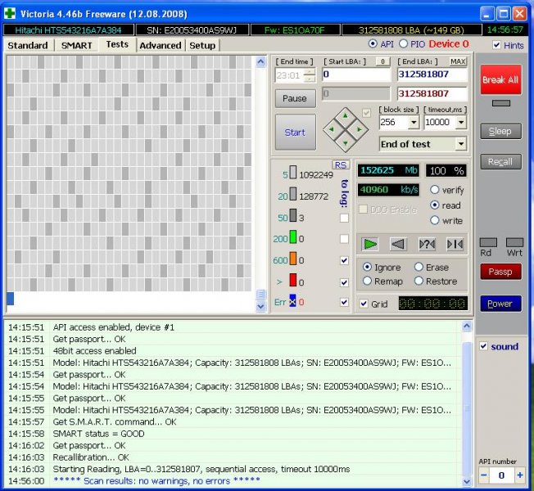This screenshot has height=491, width=534.
Task: Select the random scan mode icon
Action: (x=427, y=244)
